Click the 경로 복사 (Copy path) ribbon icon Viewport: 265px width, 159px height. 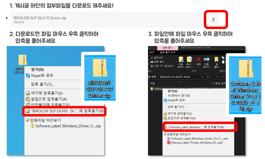(x=152, y=61)
